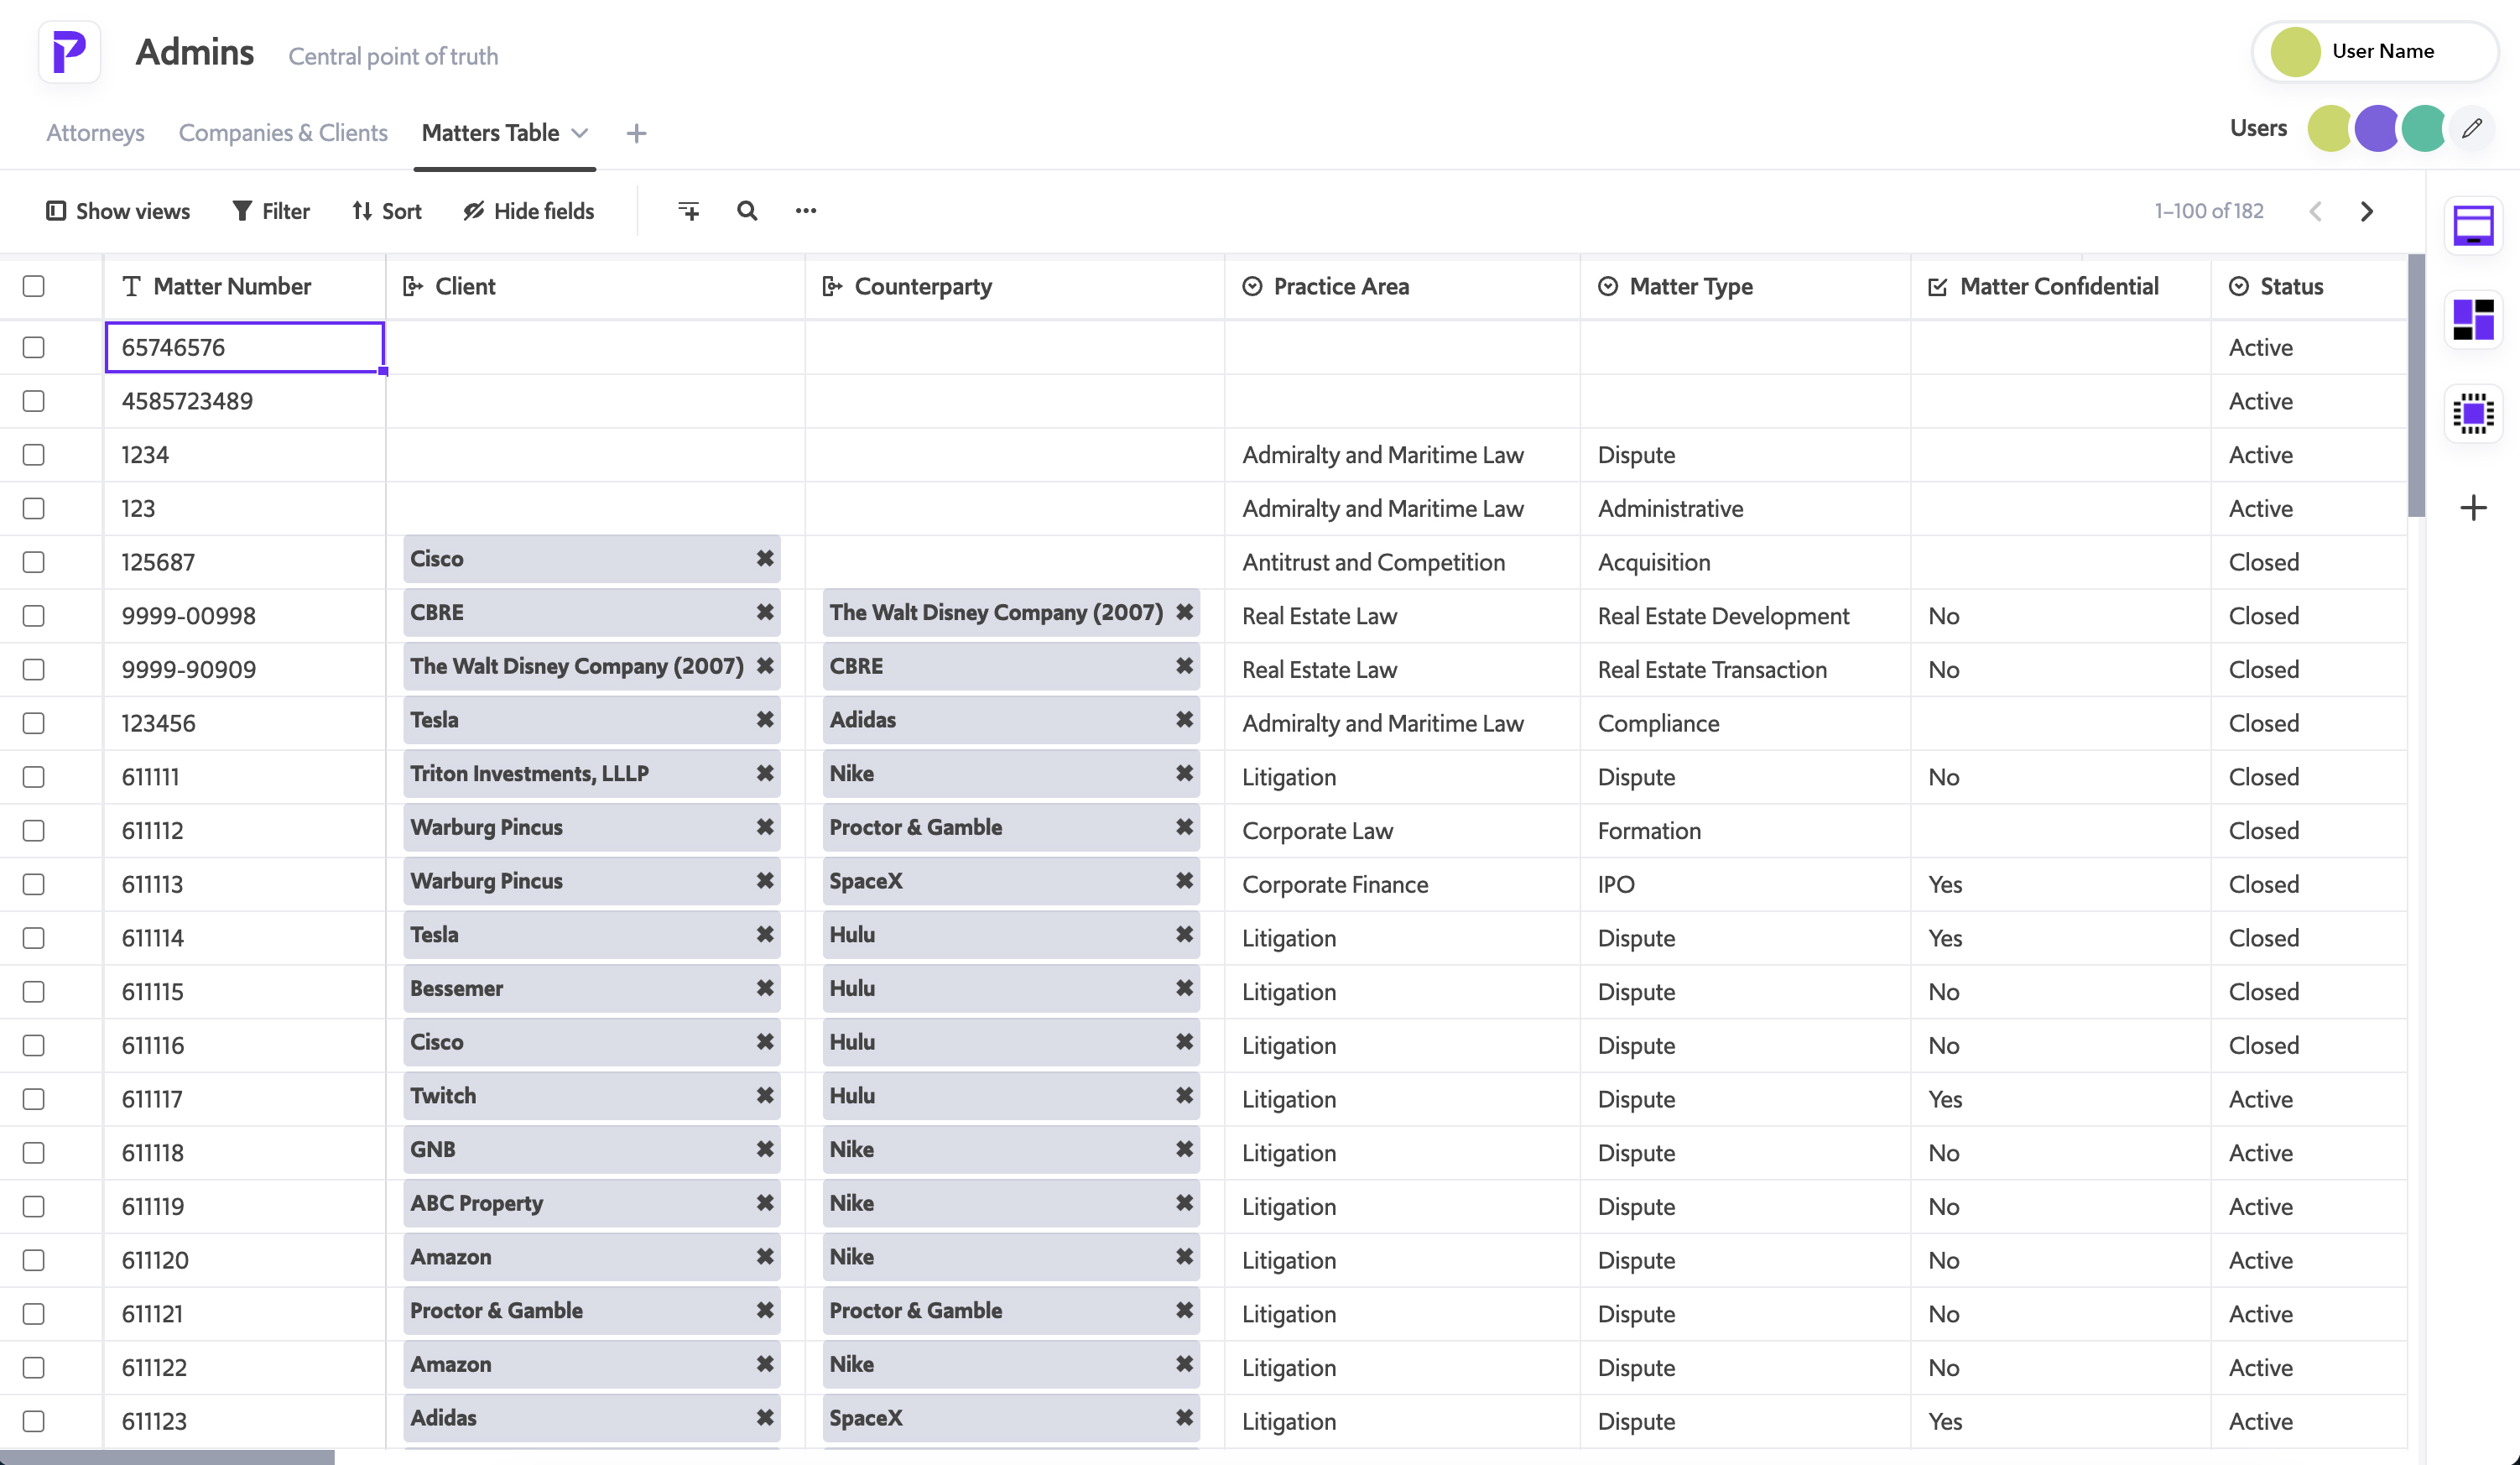Switch to the Attorneys tab
The width and height of the screenshot is (2520, 1465).
click(95, 133)
